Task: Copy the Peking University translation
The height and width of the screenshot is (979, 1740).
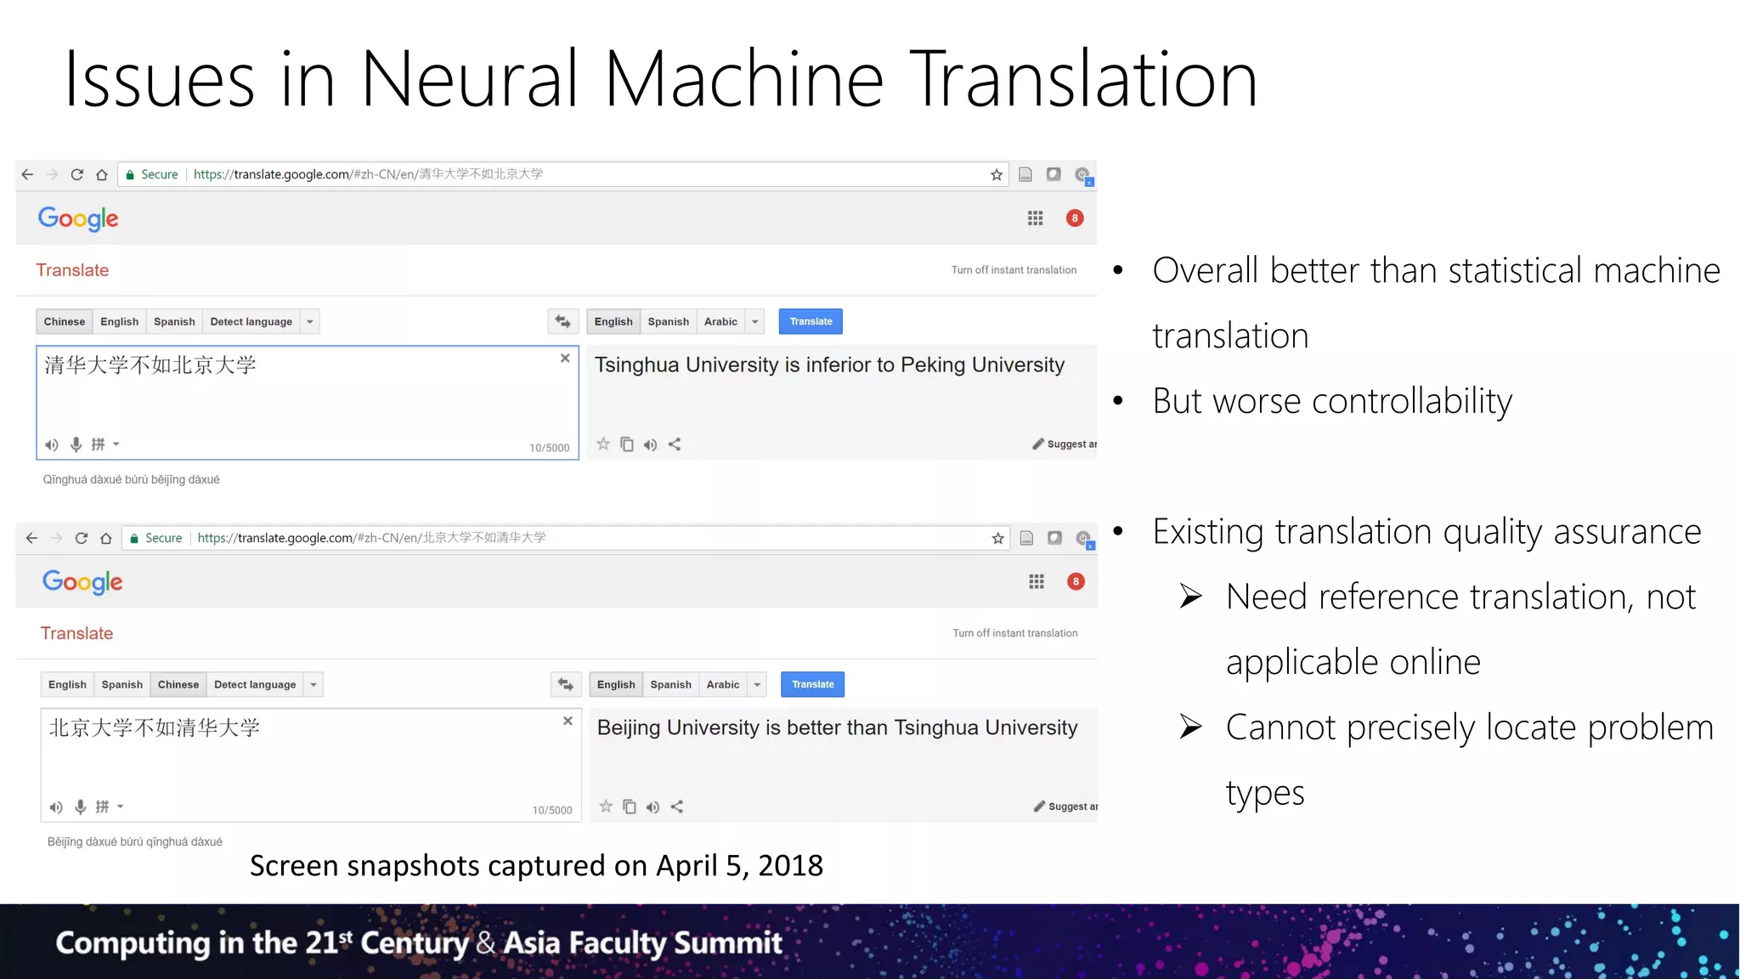Action: (627, 444)
